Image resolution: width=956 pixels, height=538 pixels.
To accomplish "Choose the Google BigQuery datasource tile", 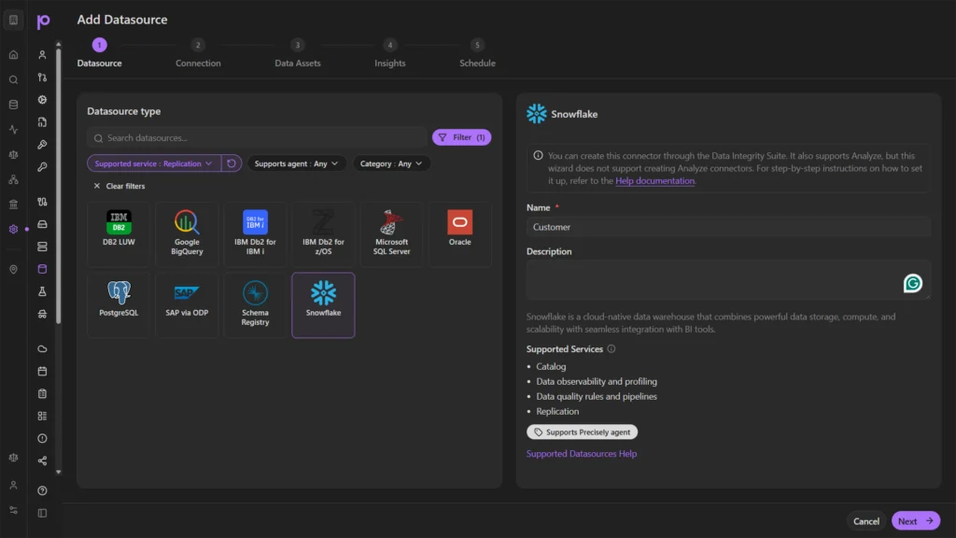I will point(187,234).
